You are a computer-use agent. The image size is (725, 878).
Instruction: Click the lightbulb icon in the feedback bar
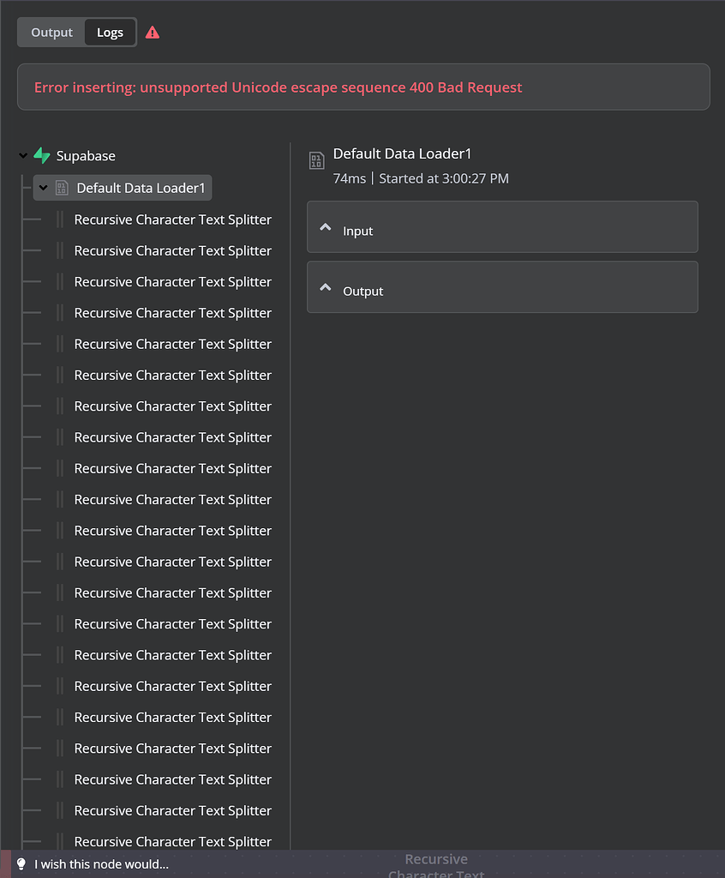(20, 864)
